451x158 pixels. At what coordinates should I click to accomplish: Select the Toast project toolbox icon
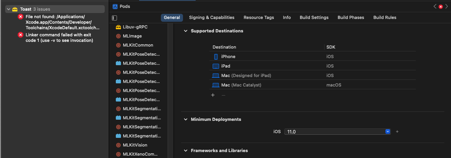(x=15, y=9)
